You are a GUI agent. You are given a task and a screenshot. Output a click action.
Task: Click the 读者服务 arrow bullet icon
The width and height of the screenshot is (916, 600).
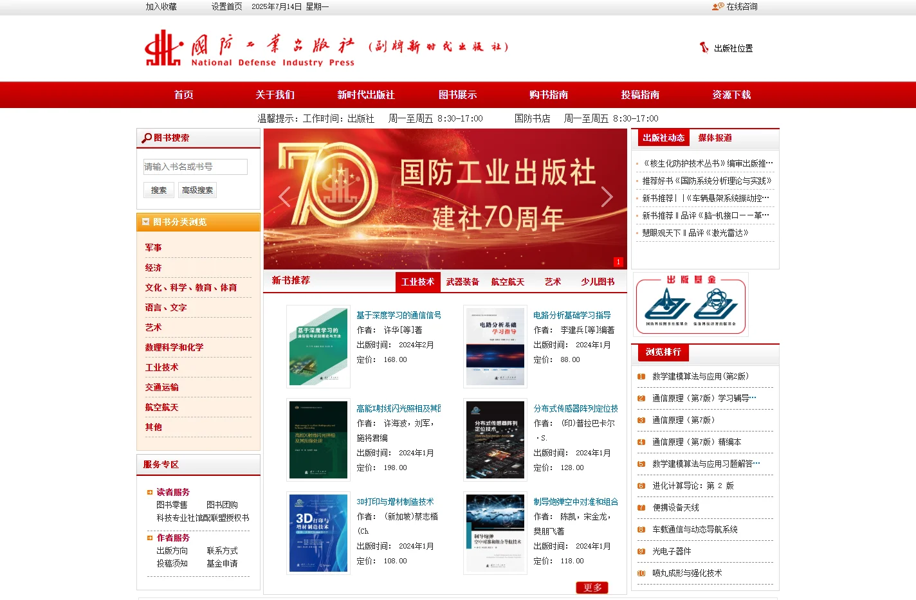(x=150, y=493)
